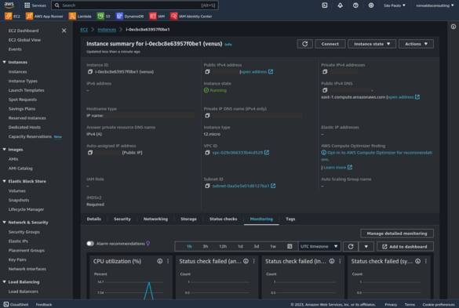The width and height of the screenshot is (459, 308).
Task: Open the vpc-029c066333b4cd529 link
Action: [240, 152]
